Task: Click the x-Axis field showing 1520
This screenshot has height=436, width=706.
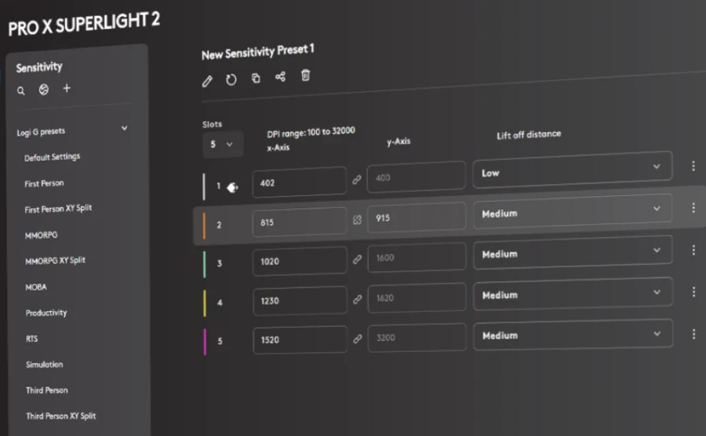Action: (x=301, y=339)
